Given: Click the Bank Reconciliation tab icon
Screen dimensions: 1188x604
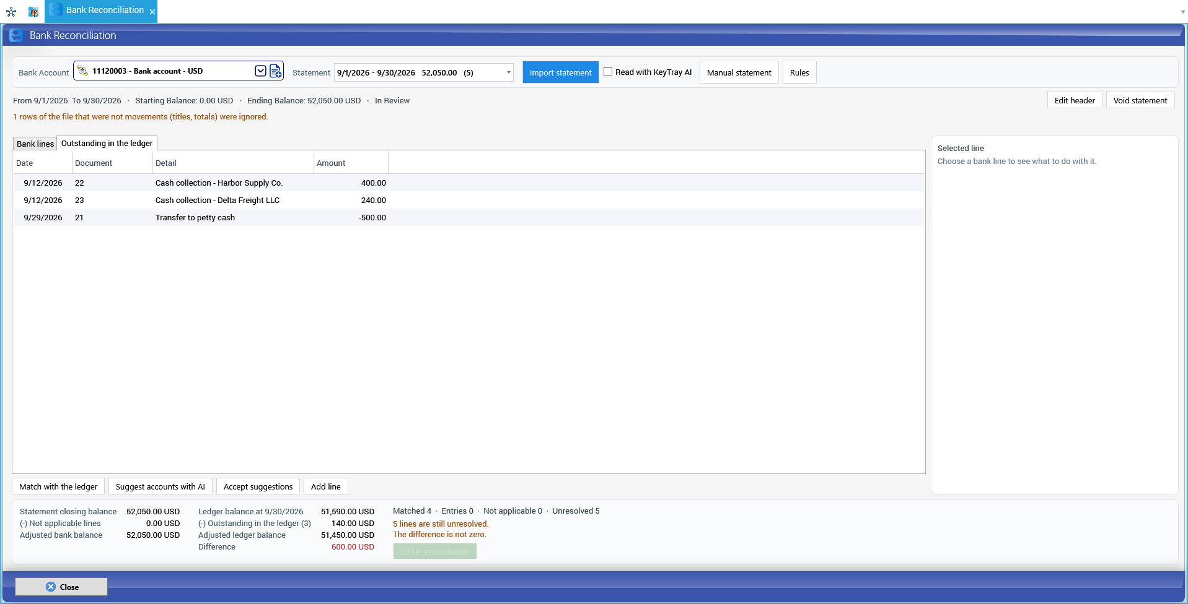Looking at the screenshot, I should (56, 10).
